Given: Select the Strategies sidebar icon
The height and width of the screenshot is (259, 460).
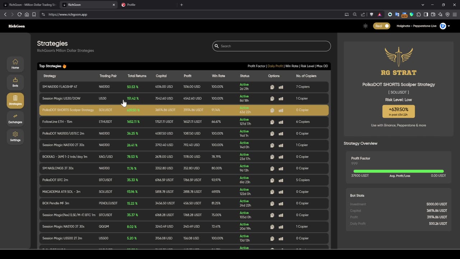Looking at the screenshot, I should [15, 100].
